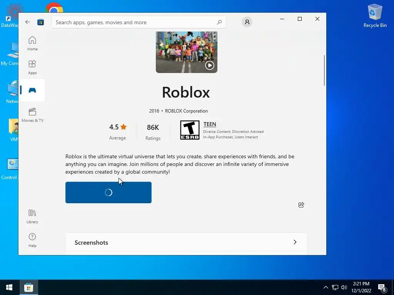Click the ROBLOX Corporation publisher text
394x295 pixels.
(x=186, y=111)
